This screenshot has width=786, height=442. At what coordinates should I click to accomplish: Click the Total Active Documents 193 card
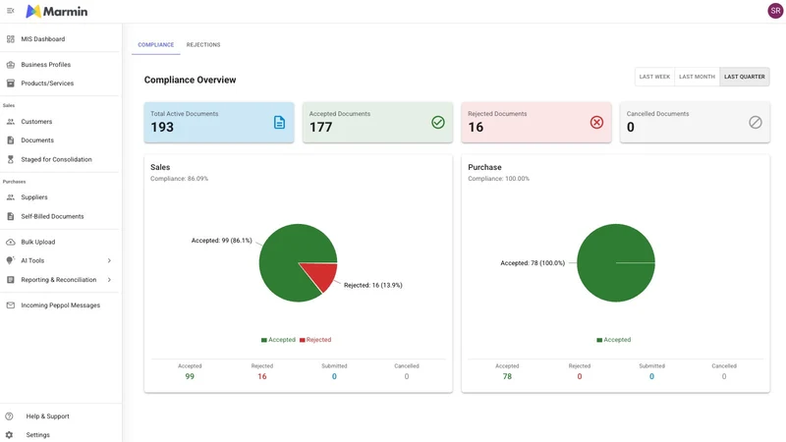coord(219,122)
